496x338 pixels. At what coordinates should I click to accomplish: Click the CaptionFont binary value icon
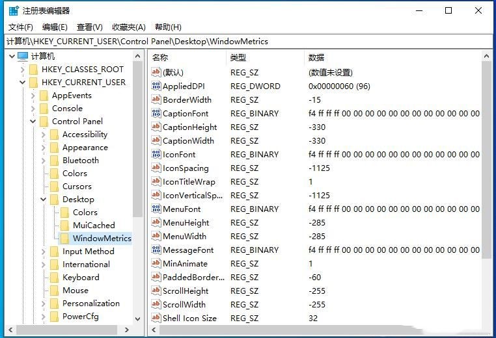tap(156, 113)
